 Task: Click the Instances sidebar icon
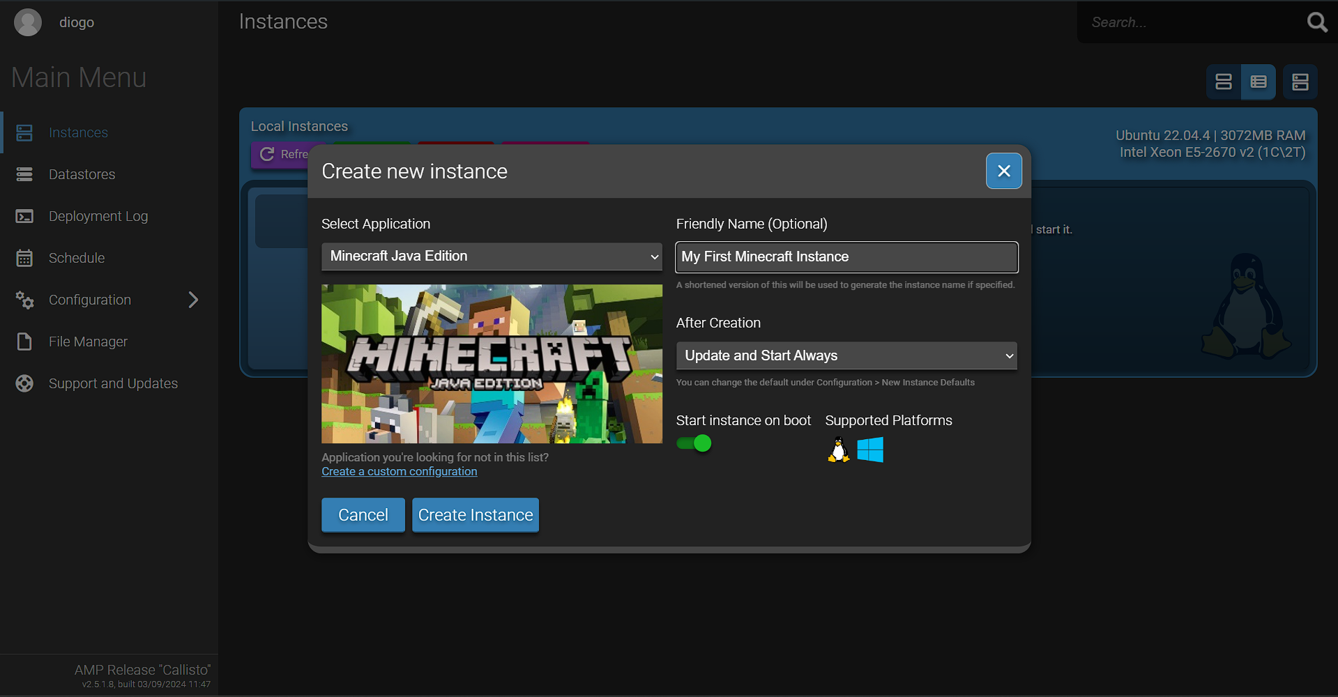click(24, 132)
